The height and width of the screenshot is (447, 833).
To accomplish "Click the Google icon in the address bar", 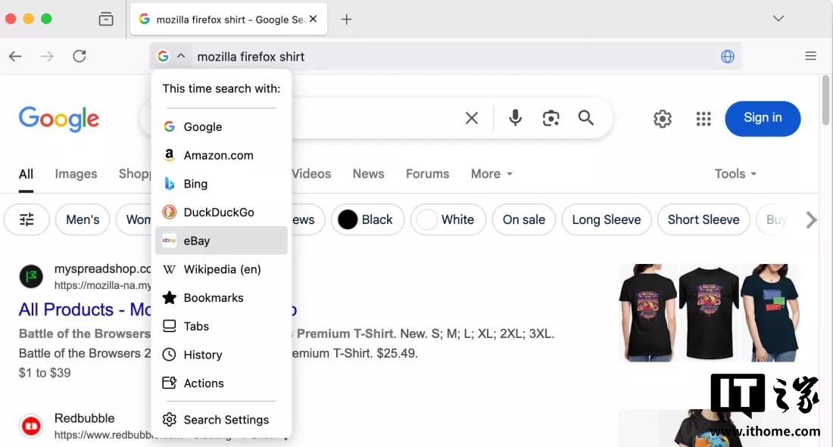I will (x=163, y=56).
